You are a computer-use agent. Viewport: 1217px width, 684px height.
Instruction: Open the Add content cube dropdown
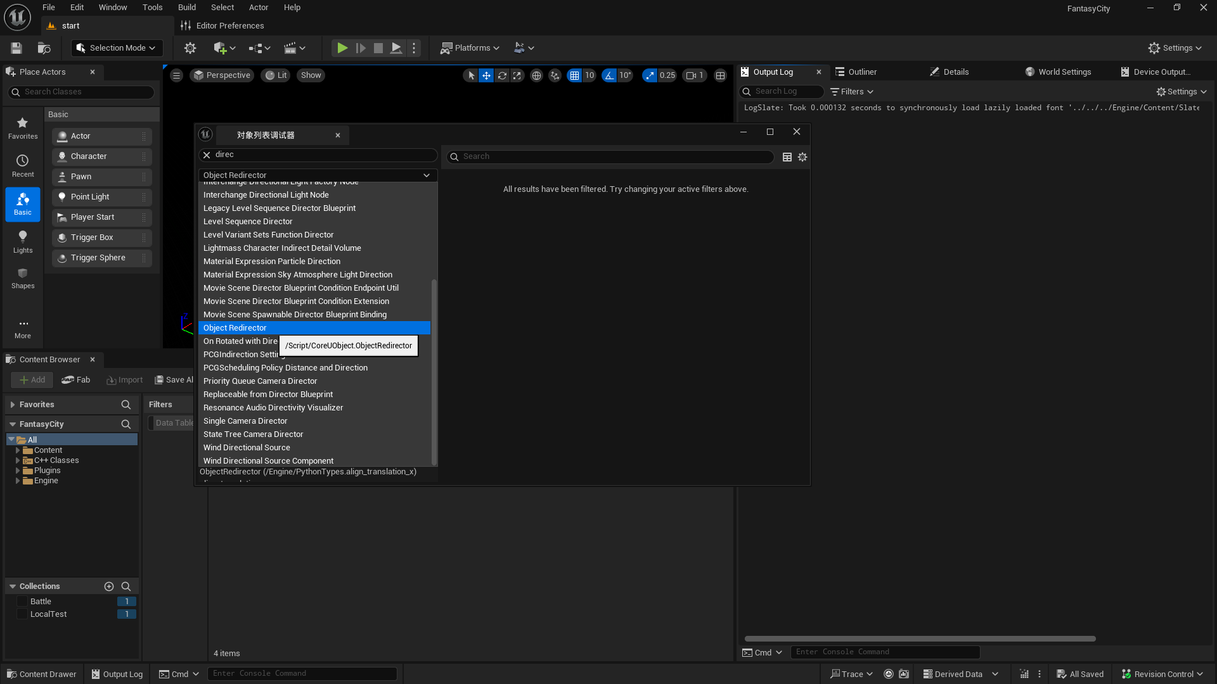(224, 48)
